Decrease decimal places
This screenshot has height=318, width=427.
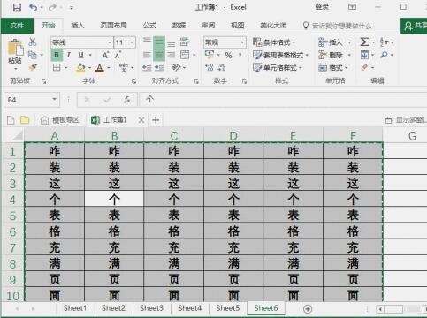(222, 67)
